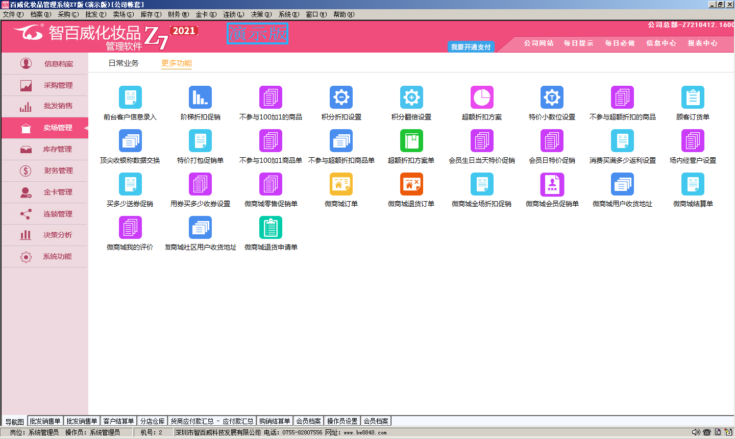Open 积分折扣设置 gear icon
735x439 pixels.
pos(341,97)
